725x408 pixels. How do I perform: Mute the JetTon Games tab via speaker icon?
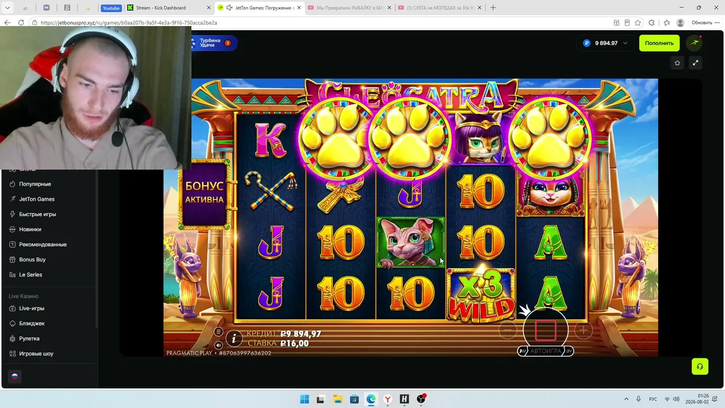(229, 8)
